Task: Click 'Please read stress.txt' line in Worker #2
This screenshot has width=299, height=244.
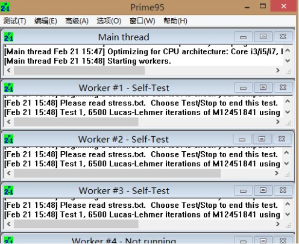Action: [141, 154]
